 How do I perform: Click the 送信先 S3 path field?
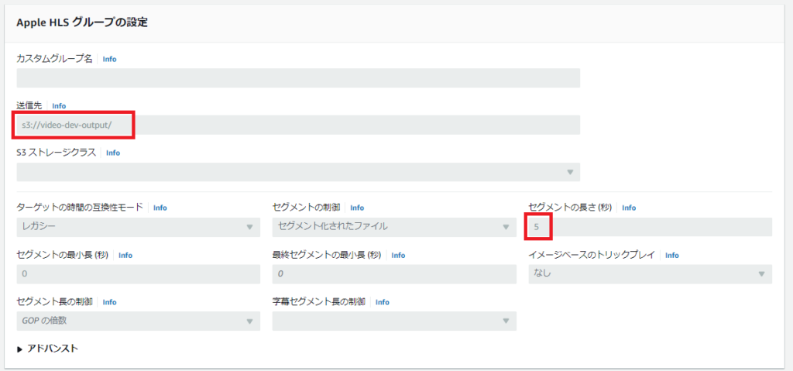tap(297, 125)
